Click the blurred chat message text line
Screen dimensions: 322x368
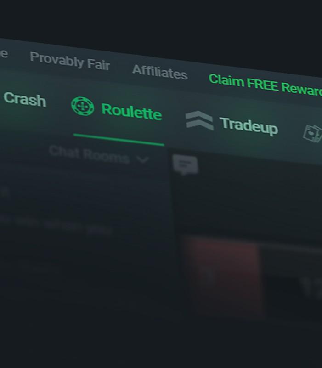[56, 225]
